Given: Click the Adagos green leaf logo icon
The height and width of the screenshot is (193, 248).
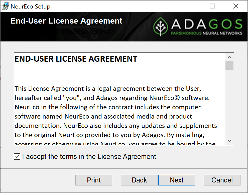Looking at the screenshot, I should [x=160, y=27].
